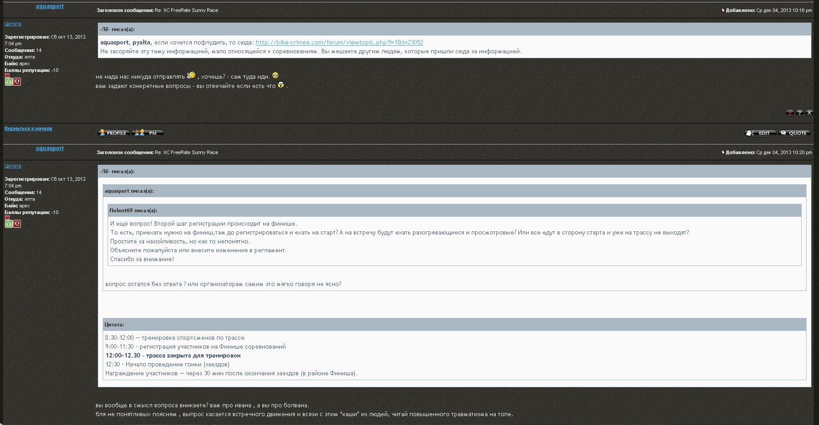The height and width of the screenshot is (425, 819).
Task: Open the bike-crimea.com forum viewtopic link
Action: [339, 43]
